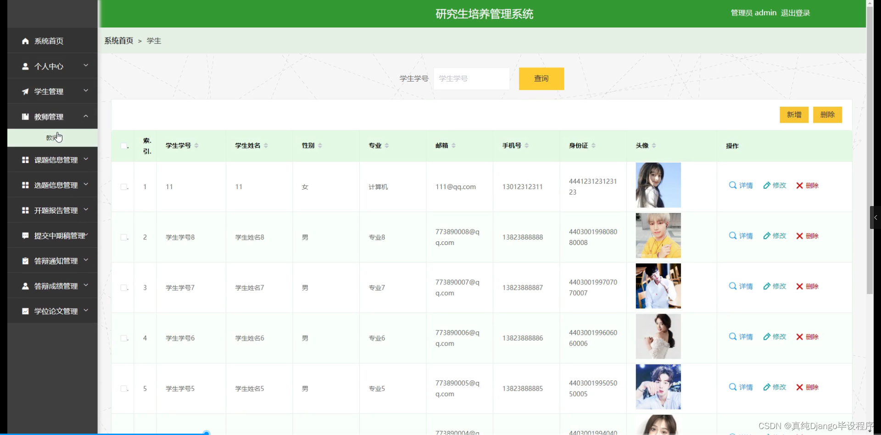Click the 课题信息管理 grid icon
Viewport: 881px width, 435px height.
(x=25, y=159)
